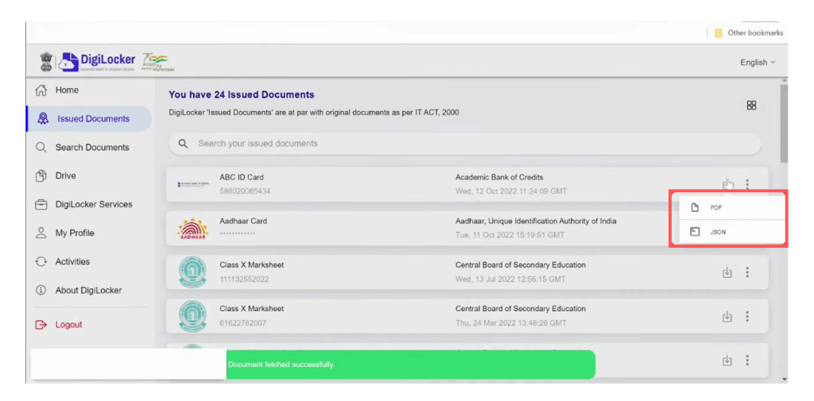
Task: Click document number 111132552022
Action: pyautogui.click(x=244, y=280)
